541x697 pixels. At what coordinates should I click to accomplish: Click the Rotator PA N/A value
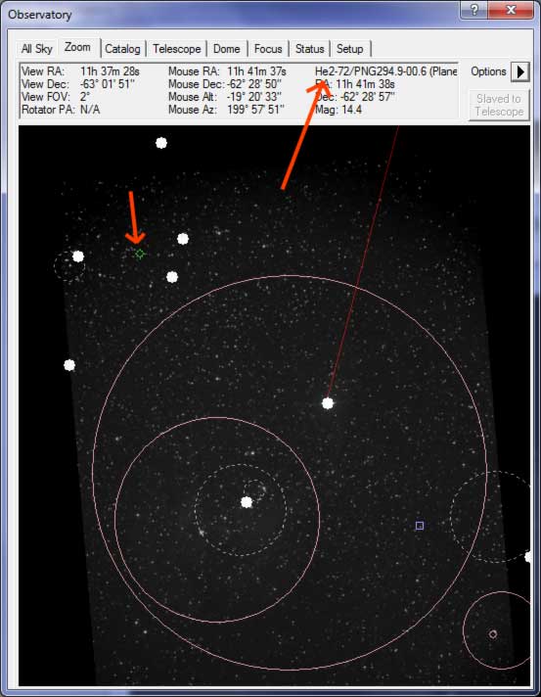[x=90, y=110]
